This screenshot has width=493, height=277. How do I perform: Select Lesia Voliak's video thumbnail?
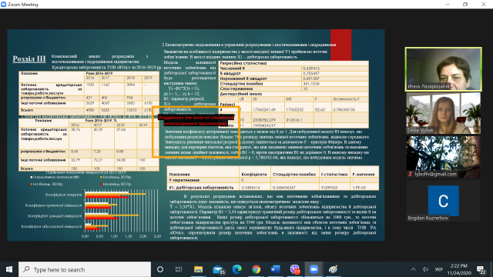pos(444,113)
